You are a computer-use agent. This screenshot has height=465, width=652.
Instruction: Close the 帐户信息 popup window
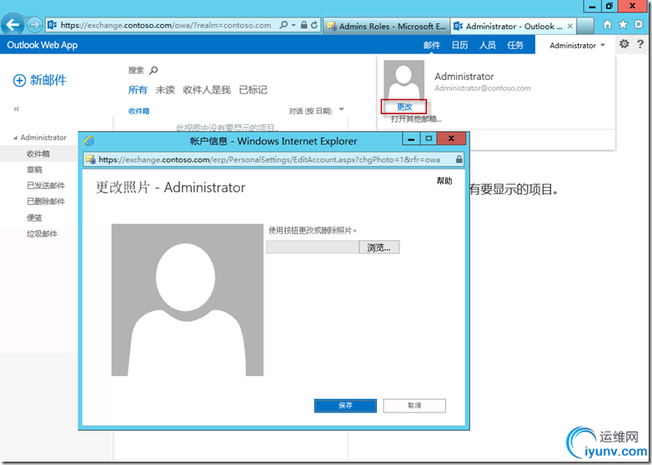451,138
